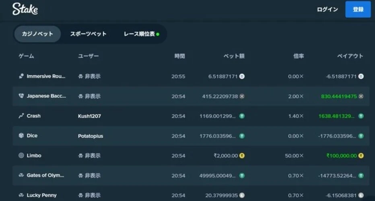Image resolution: width=375 pixels, height=201 pixels.
Task: Click Tether coin beside 49995.00049 bet amount
Action: (x=242, y=176)
